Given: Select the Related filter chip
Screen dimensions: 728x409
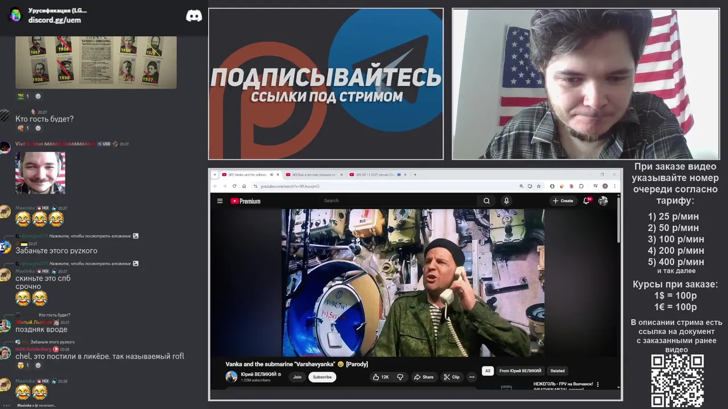Looking at the screenshot, I should pos(557,371).
